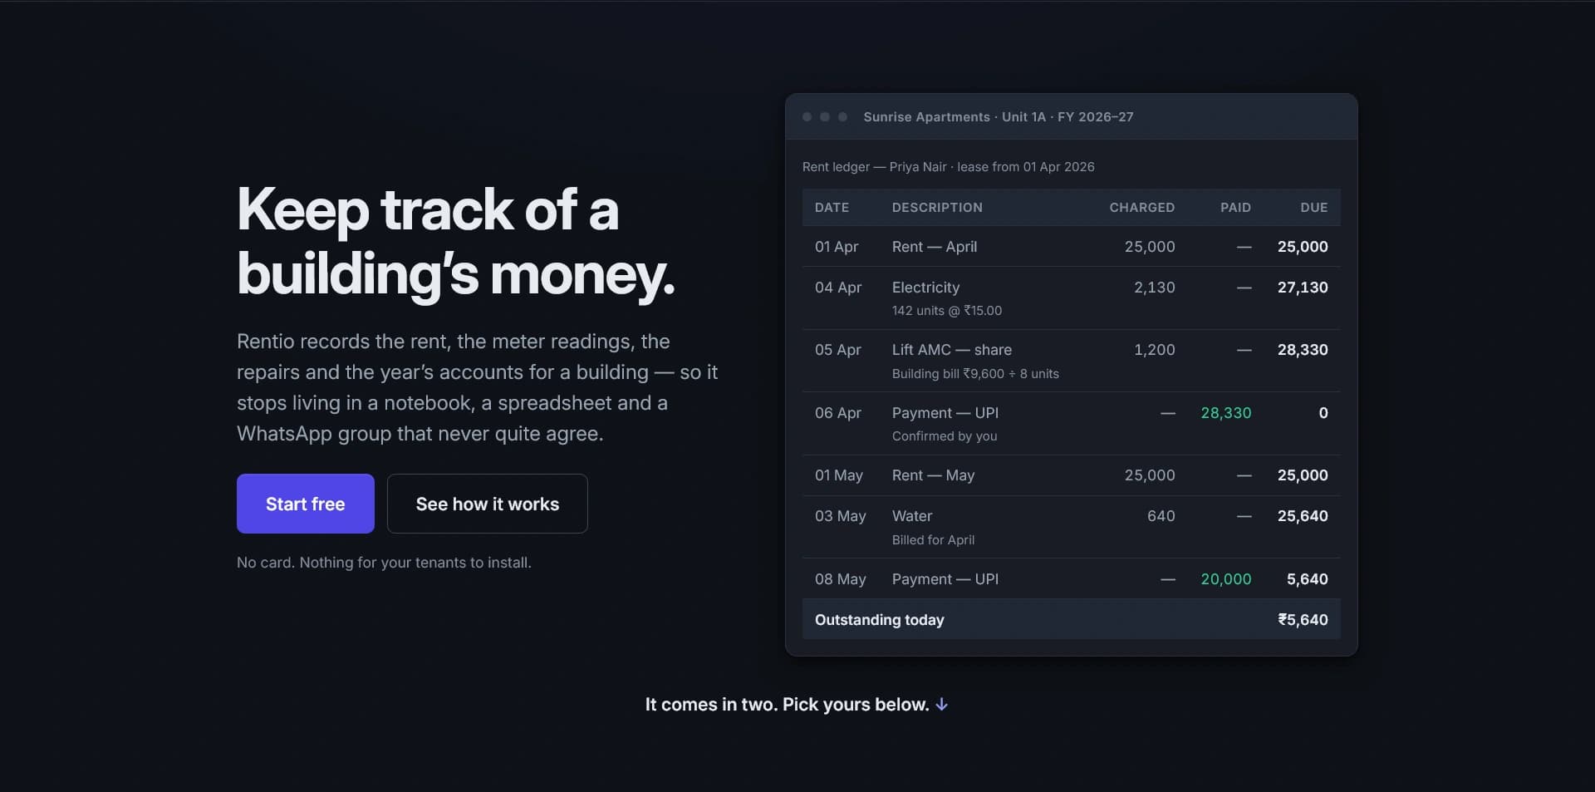Click the '06 Apr' date cell
The image size is (1595, 792).
pyautogui.click(x=838, y=413)
